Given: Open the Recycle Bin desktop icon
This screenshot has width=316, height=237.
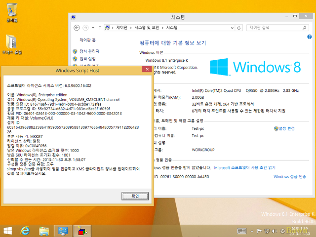Looking at the screenshot, I should pyautogui.click(x=12, y=12).
